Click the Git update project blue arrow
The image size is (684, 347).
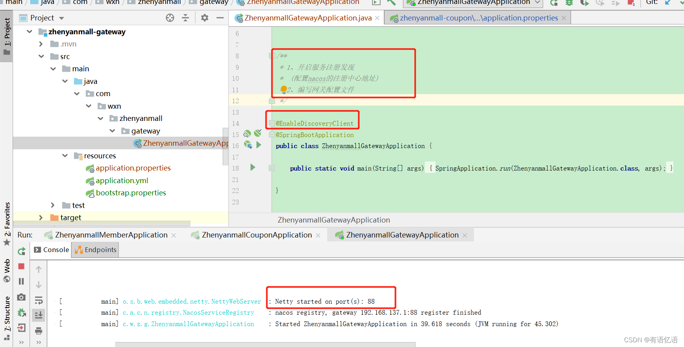(668, 2)
